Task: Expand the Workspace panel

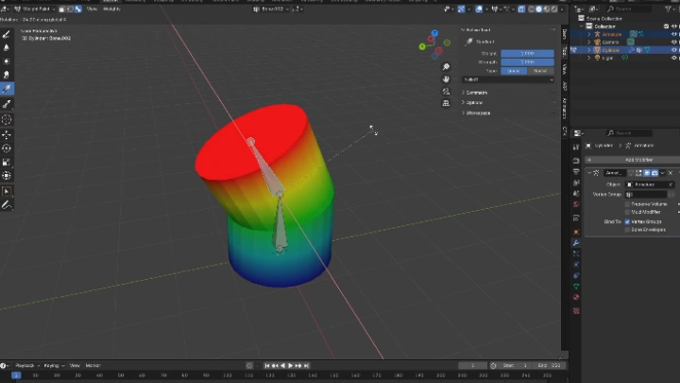Action: coord(478,113)
